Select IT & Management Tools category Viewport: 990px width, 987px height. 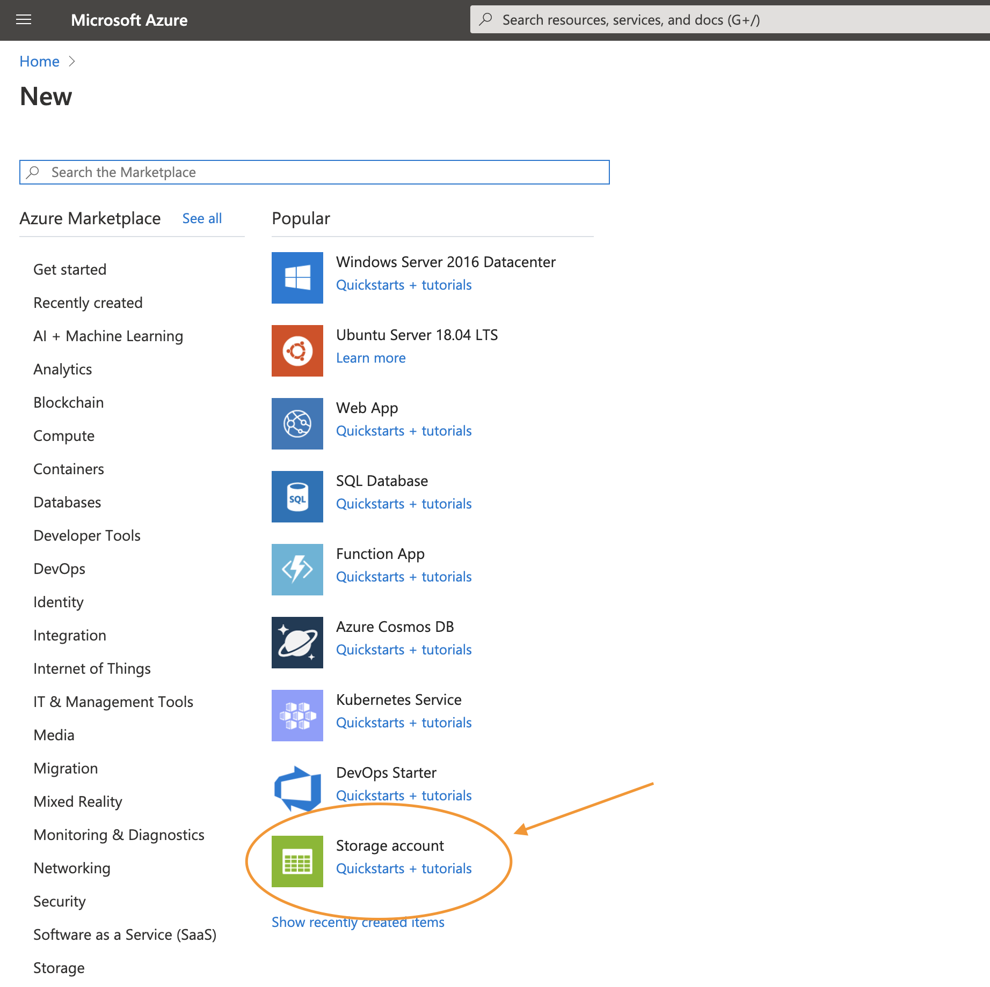tap(113, 702)
